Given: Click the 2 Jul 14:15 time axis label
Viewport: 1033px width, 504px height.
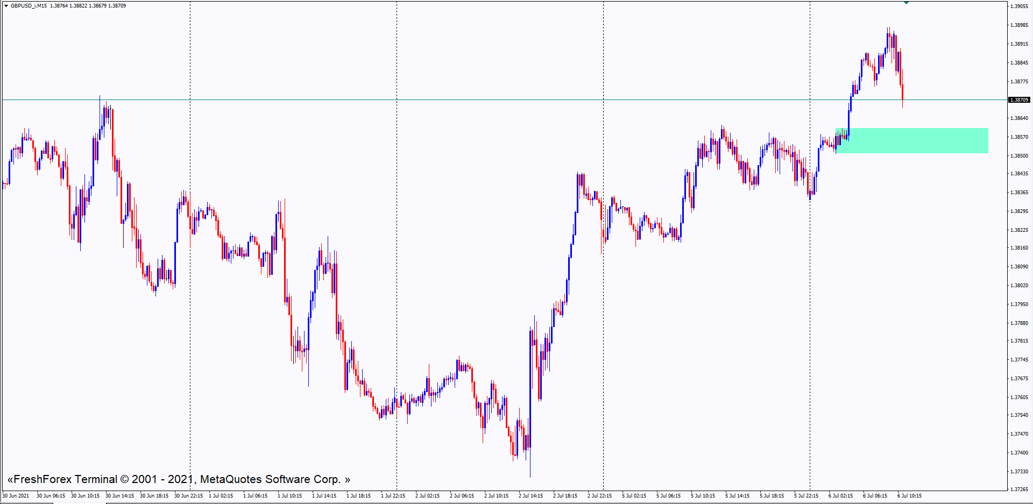Looking at the screenshot, I should (x=530, y=496).
